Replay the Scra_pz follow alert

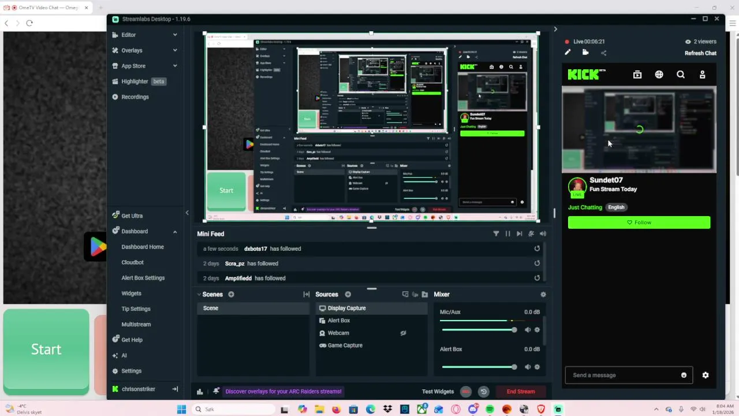point(537,263)
